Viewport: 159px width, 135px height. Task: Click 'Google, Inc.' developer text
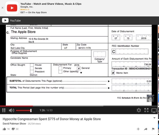coord(27,7)
